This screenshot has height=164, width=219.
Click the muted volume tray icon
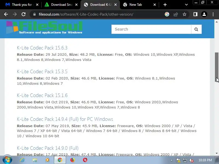point(191,160)
